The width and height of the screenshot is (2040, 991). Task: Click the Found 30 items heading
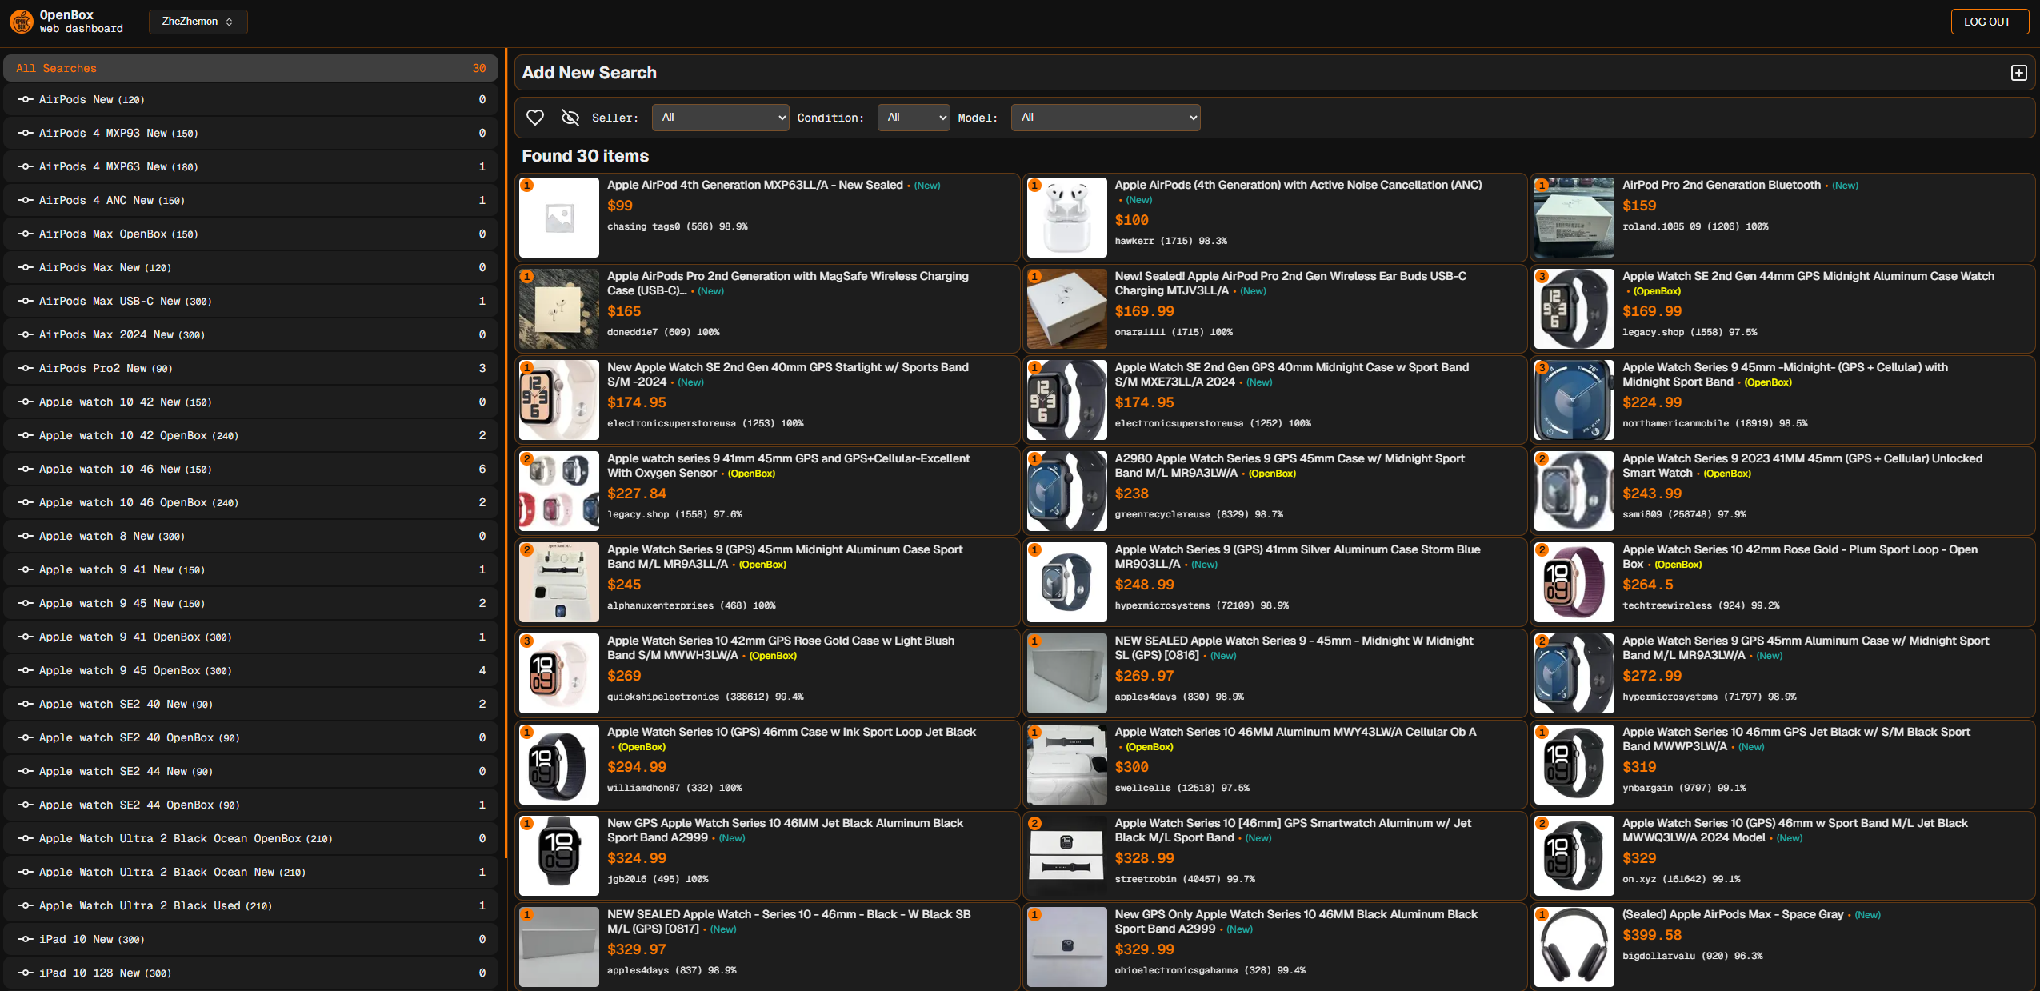point(585,156)
